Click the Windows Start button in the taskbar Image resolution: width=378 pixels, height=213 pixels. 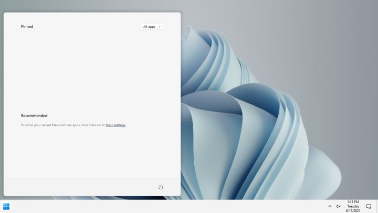pos(6,207)
